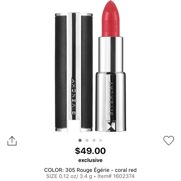Tap the silver inner lipstick tube
Screen dimensions: 181x181
pyautogui.click(x=110, y=55)
